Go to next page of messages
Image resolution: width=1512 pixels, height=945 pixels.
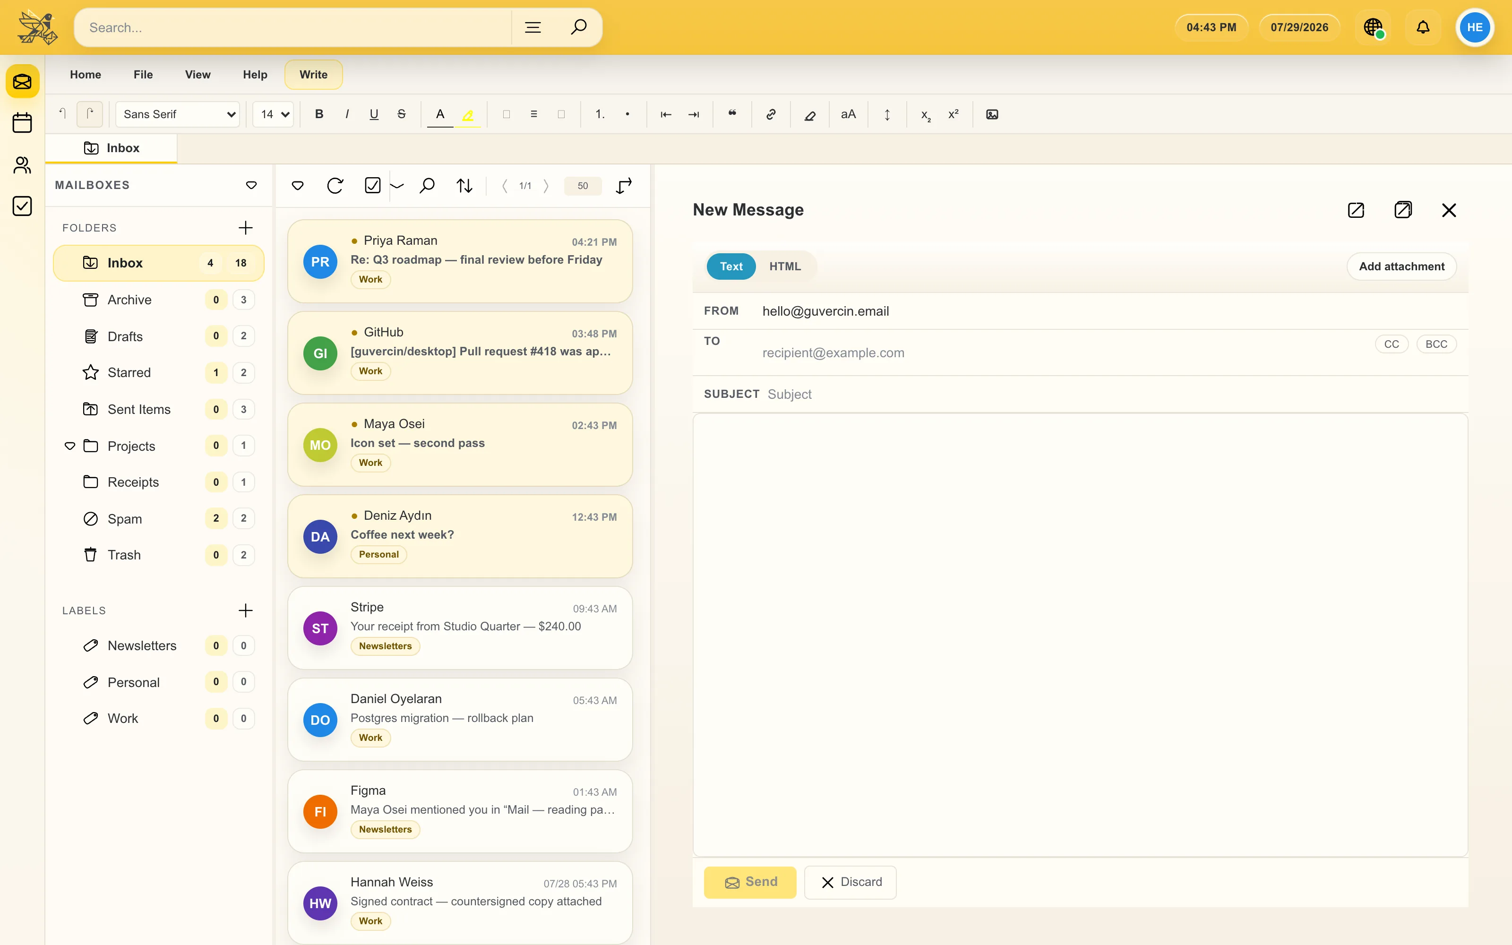(546, 186)
